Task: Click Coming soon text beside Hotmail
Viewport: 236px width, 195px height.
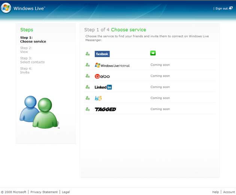Action: 160,65
